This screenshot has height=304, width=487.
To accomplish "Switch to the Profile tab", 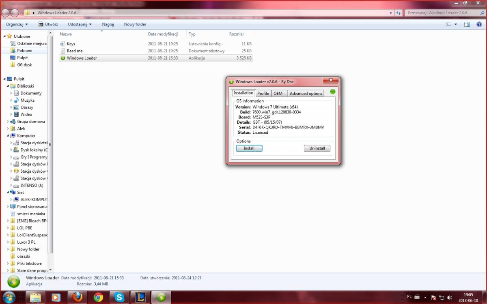I will [263, 93].
